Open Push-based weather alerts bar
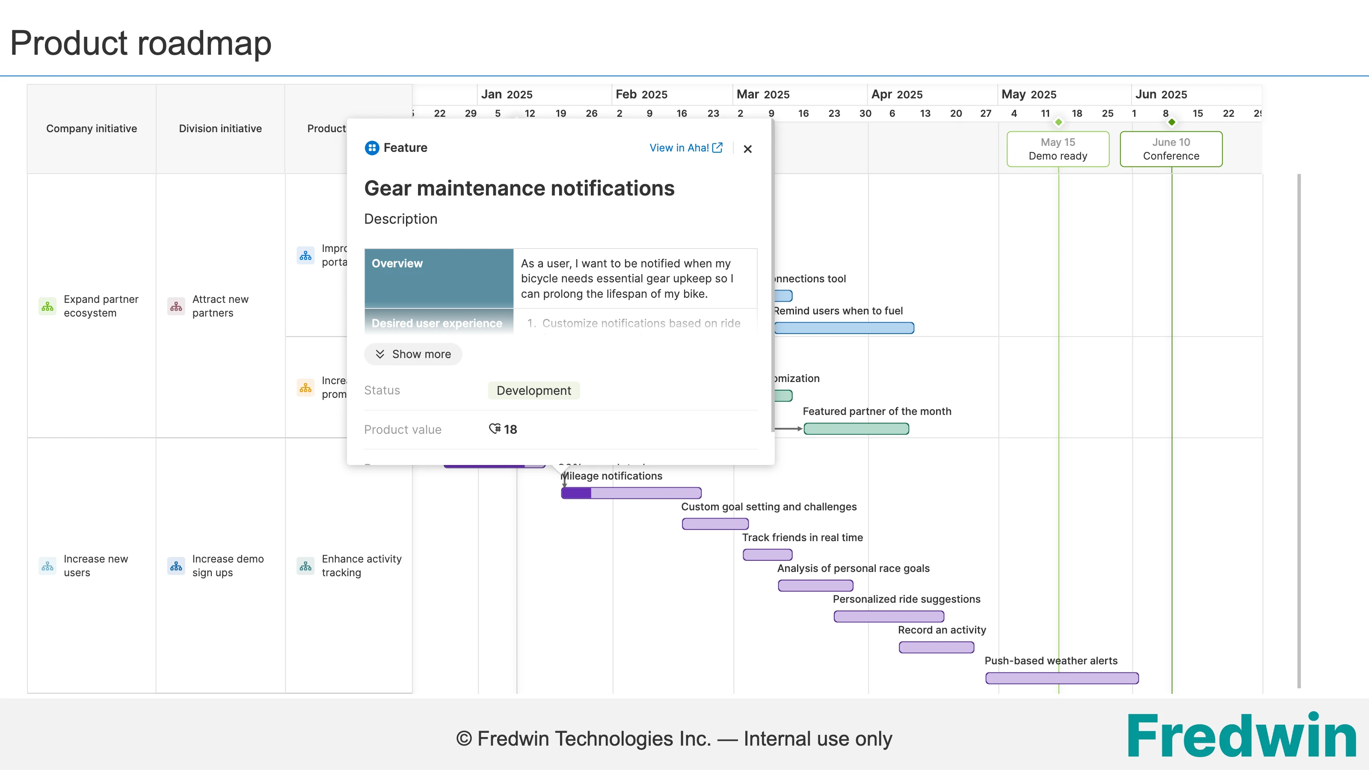1369x770 pixels. [x=1061, y=678]
